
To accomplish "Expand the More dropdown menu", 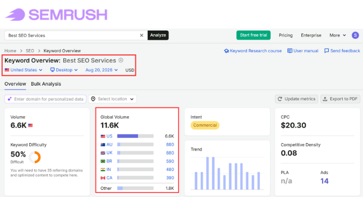I will click(338, 35).
